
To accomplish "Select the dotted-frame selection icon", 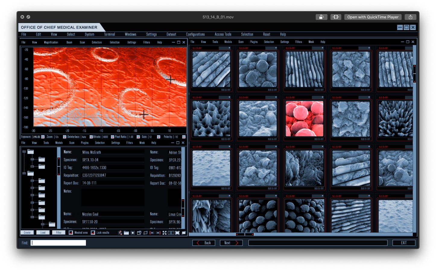I will pos(133,233).
